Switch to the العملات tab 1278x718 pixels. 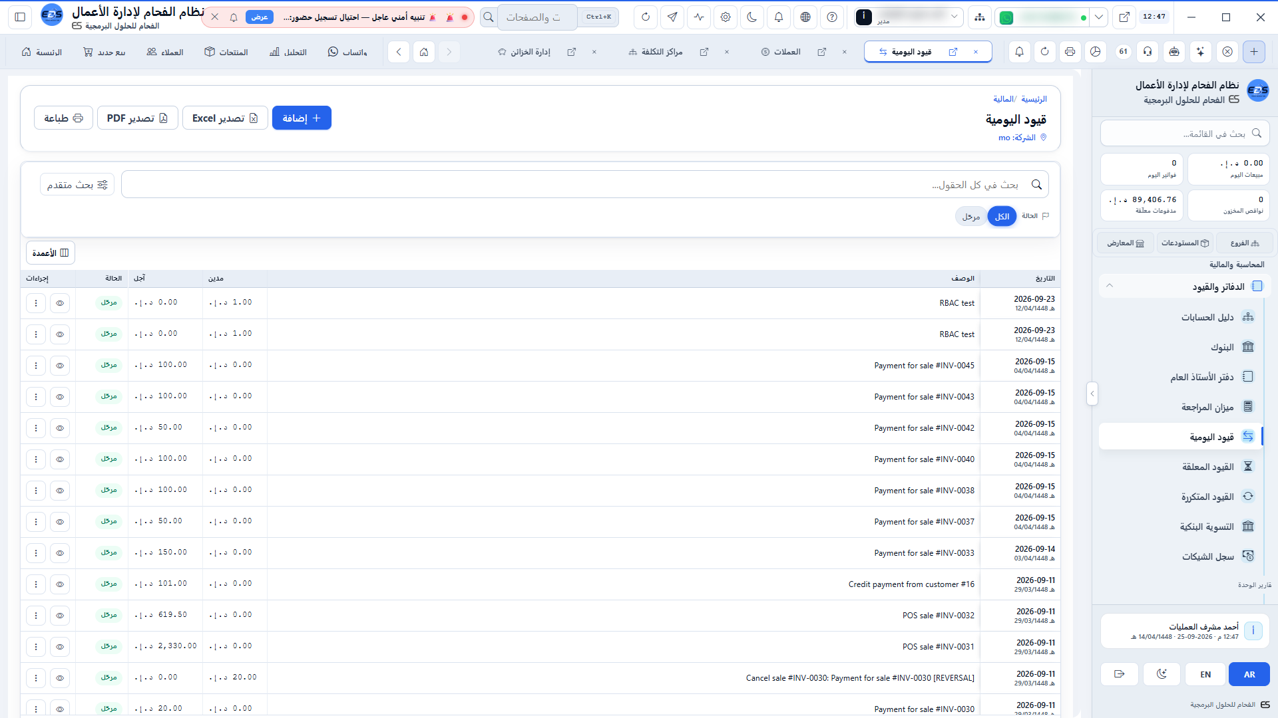click(787, 52)
